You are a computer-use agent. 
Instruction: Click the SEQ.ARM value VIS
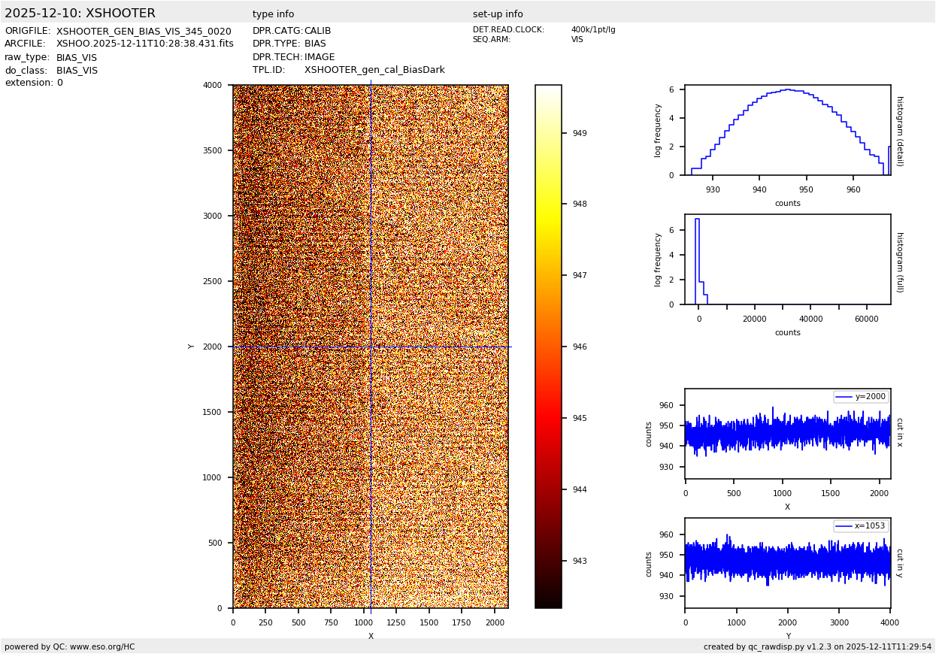(x=577, y=40)
